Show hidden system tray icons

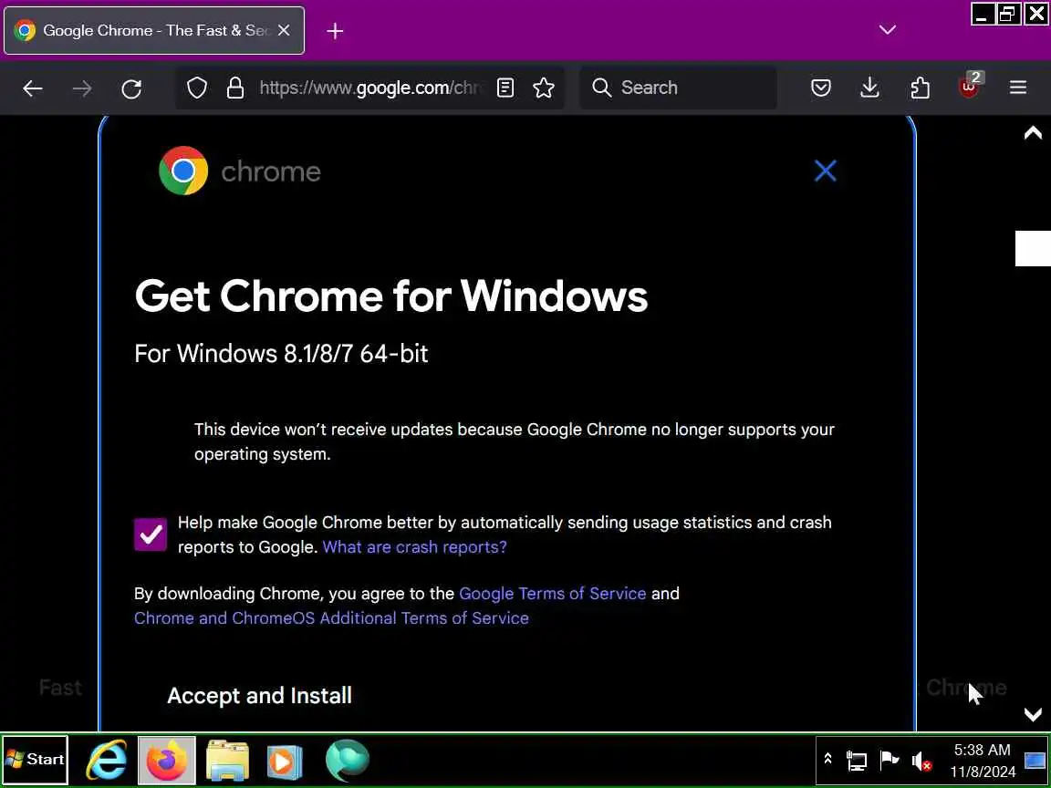click(827, 759)
